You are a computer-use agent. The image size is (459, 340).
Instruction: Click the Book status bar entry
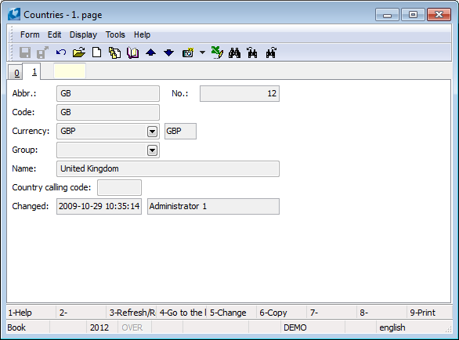click(x=28, y=327)
